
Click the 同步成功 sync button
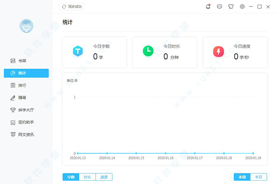point(72,7)
